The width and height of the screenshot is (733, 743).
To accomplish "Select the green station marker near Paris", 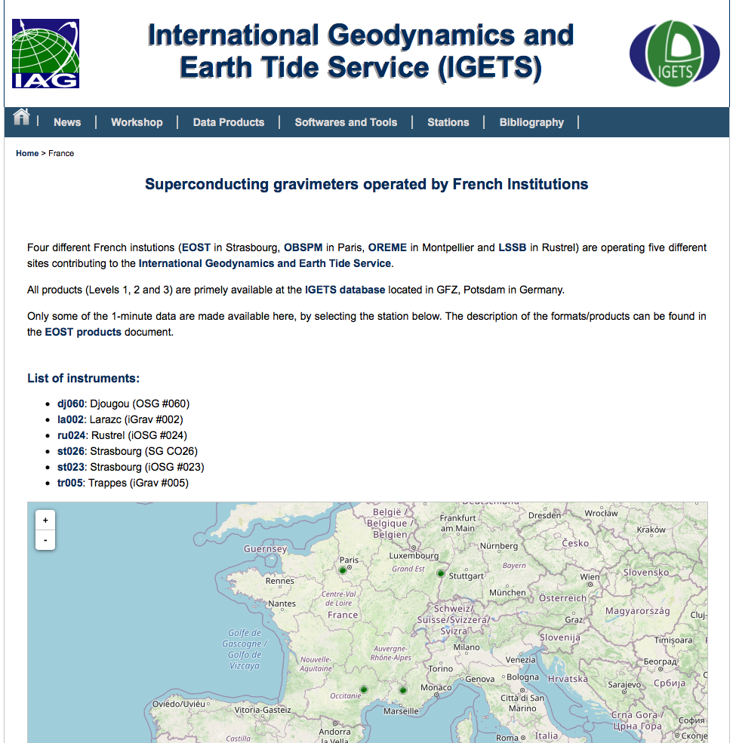I will tap(342, 571).
